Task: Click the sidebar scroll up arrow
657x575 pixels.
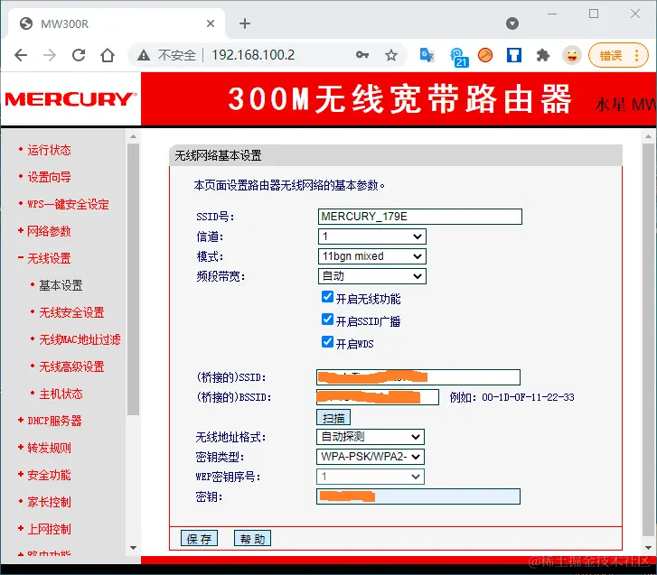Action: (x=133, y=136)
